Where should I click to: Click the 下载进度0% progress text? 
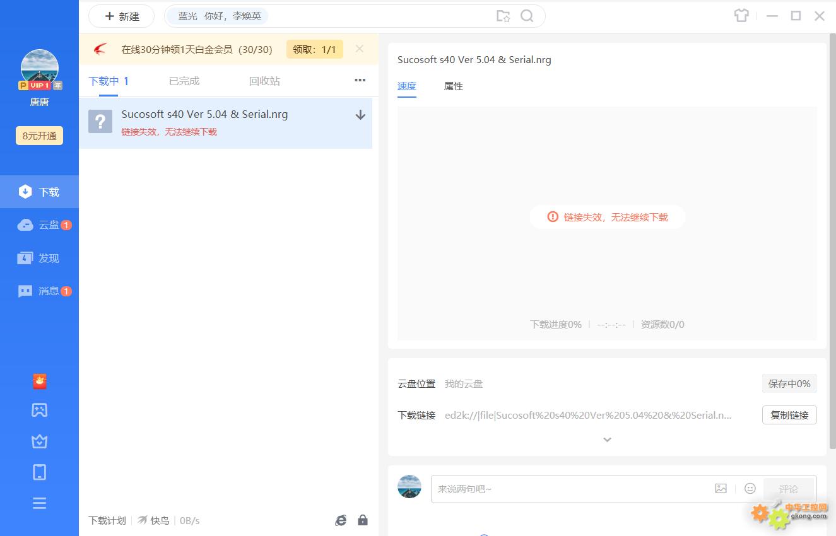(556, 324)
